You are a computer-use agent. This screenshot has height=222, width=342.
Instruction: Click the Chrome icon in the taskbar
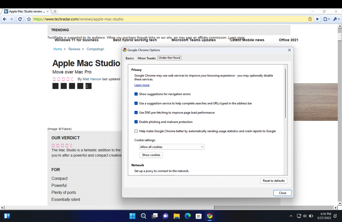pos(210,216)
